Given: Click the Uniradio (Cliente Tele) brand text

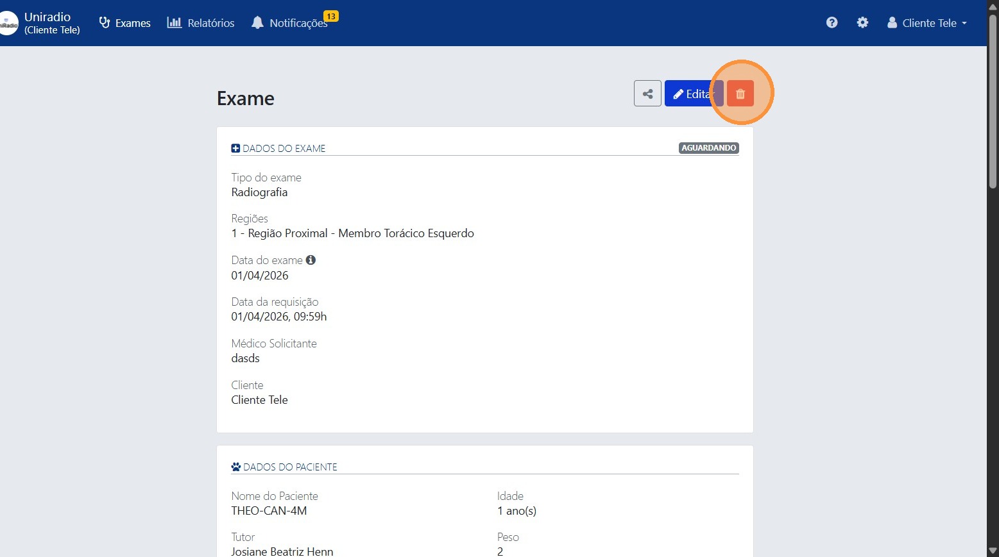Looking at the screenshot, I should [51, 23].
